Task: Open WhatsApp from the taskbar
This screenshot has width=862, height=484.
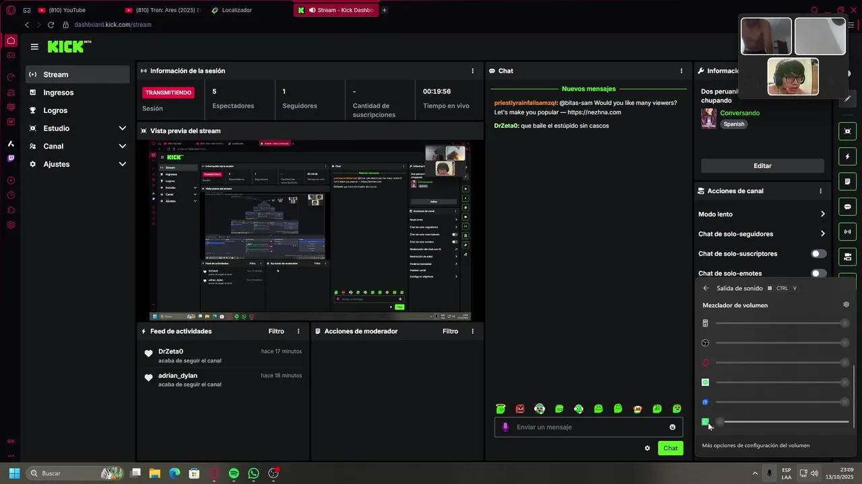Action: pos(253,473)
